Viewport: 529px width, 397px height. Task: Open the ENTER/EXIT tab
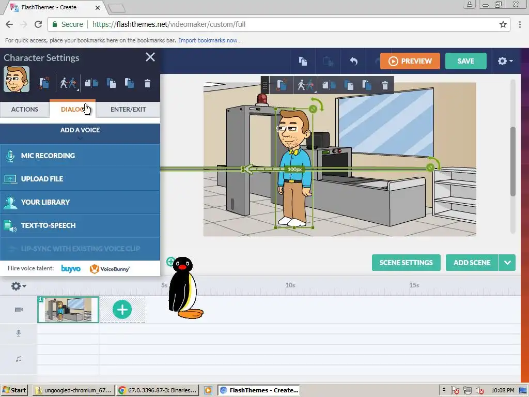(128, 110)
